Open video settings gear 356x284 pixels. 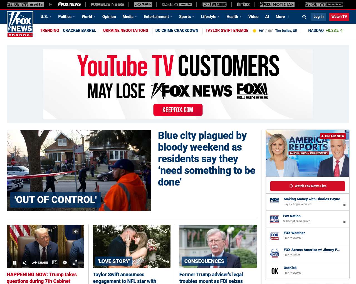[65, 262]
